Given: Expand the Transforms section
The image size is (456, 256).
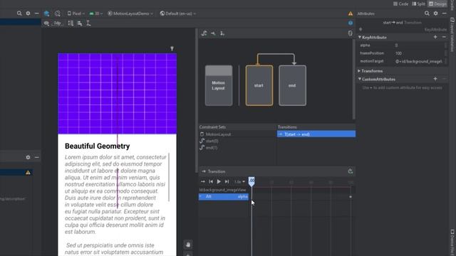Looking at the screenshot, I should [x=359, y=71].
